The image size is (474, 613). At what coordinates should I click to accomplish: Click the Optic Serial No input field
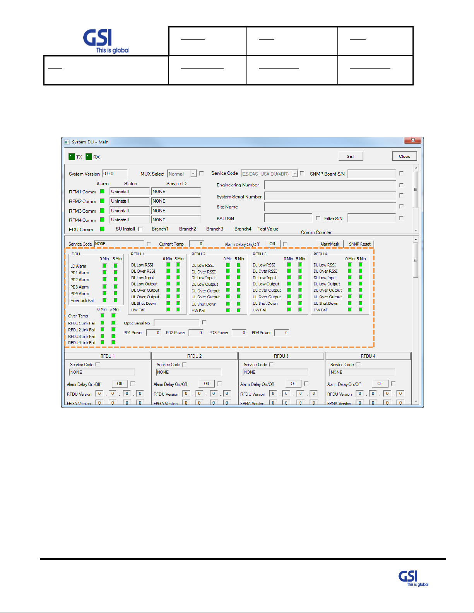pyautogui.click(x=176, y=323)
